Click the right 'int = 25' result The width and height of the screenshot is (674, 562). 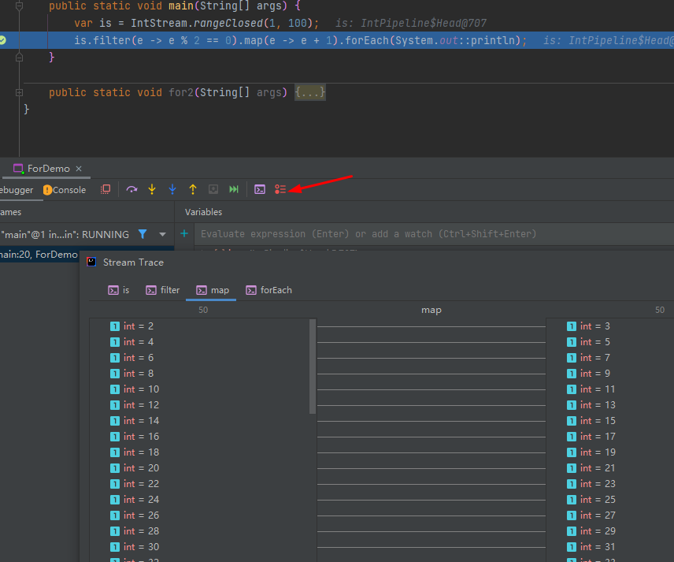click(x=591, y=500)
